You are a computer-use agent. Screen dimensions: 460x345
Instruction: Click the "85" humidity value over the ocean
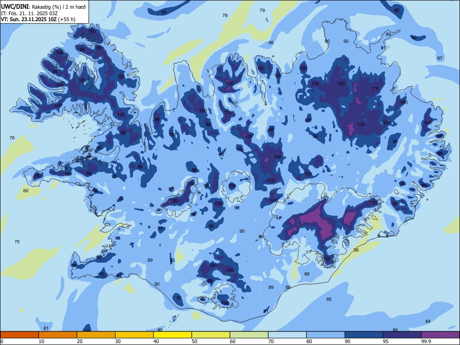329,299
